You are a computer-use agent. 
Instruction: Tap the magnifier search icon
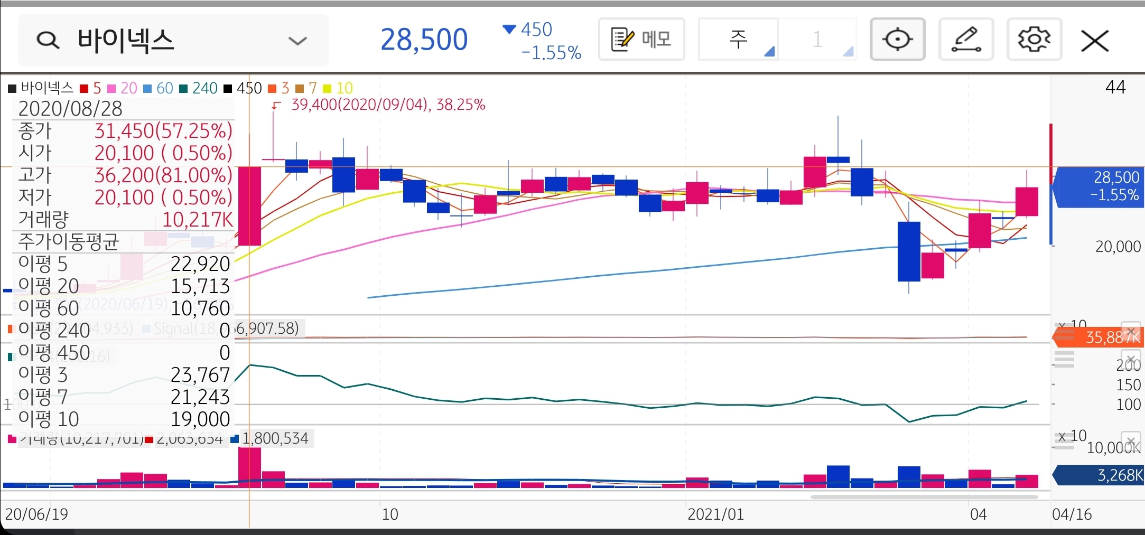tap(48, 41)
